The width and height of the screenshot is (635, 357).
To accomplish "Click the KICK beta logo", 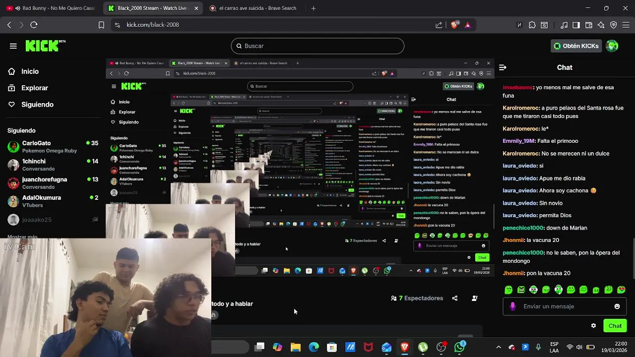I will point(46,46).
